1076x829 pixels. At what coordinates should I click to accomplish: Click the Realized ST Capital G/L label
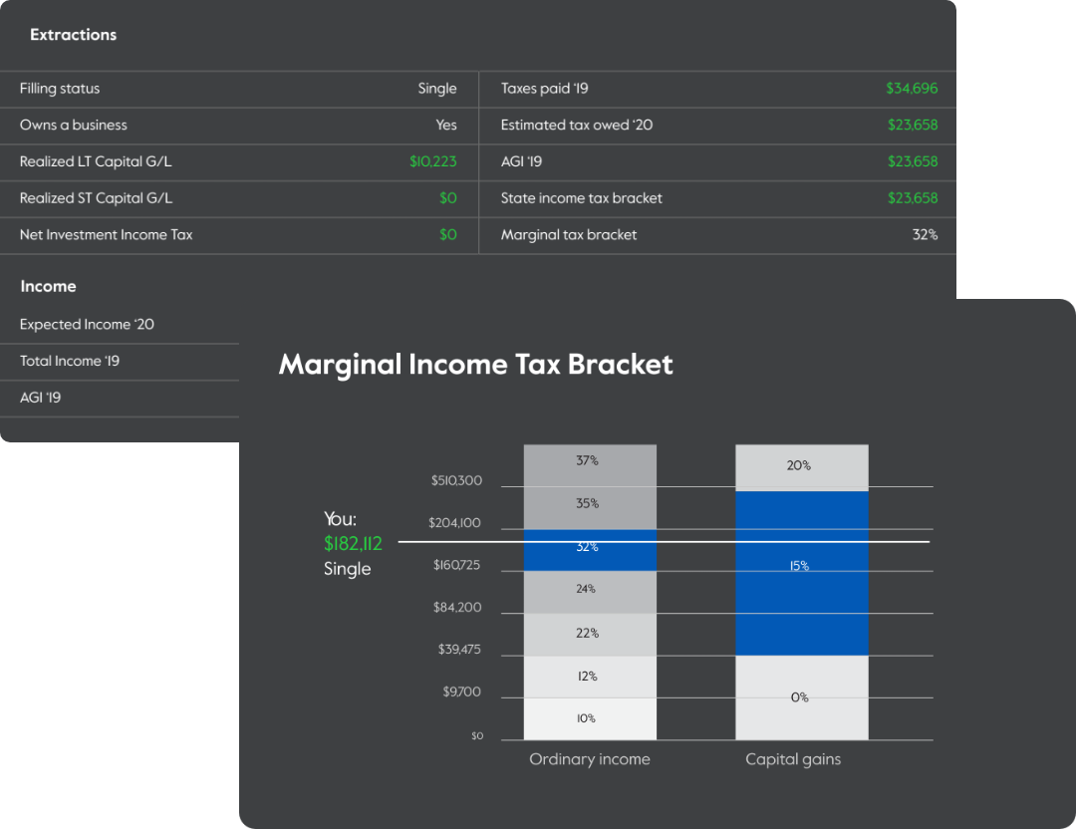pyautogui.click(x=96, y=198)
